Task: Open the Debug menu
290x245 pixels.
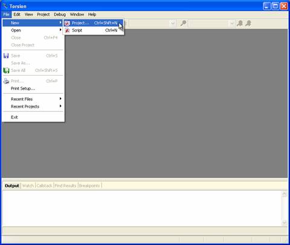Action: click(60, 15)
